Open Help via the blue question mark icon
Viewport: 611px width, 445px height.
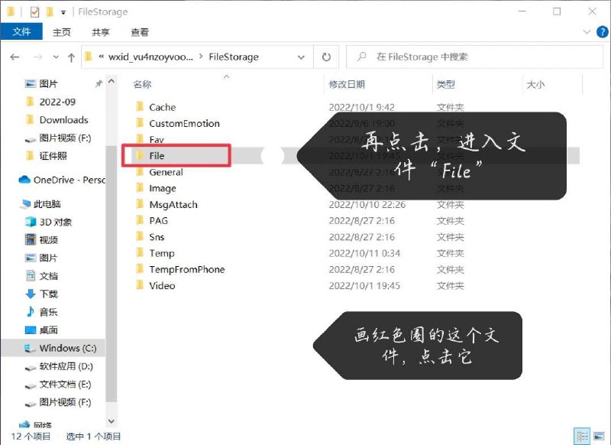click(x=603, y=32)
